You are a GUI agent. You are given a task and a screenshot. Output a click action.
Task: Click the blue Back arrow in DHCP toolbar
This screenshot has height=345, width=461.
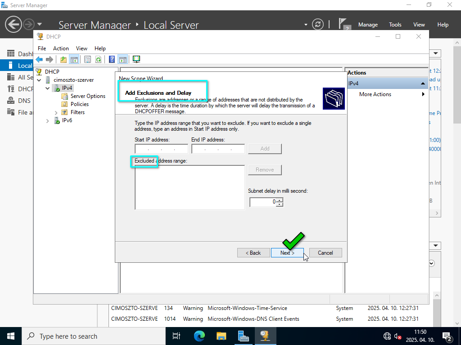point(39,59)
